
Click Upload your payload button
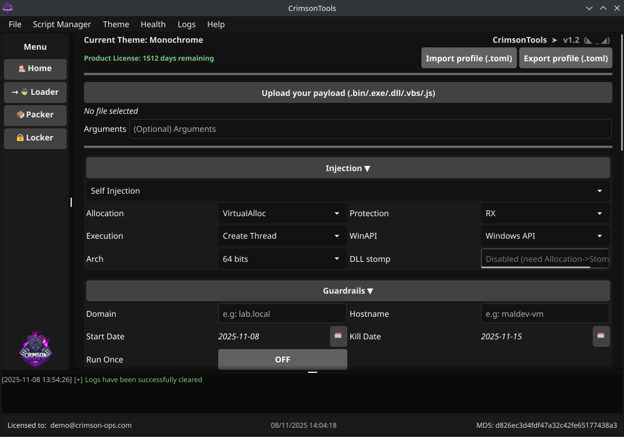[x=348, y=92]
